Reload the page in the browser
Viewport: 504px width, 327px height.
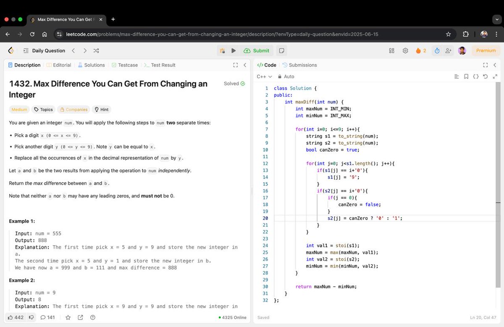coord(32,34)
